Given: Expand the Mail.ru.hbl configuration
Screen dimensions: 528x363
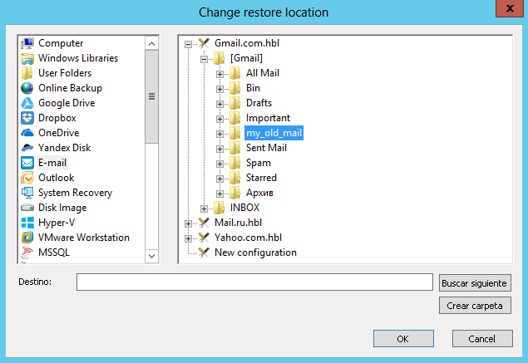Looking at the screenshot, I should [189, 223].
